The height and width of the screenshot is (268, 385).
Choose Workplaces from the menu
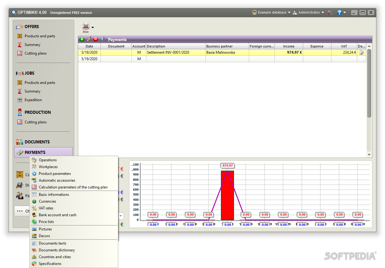(48, 167)
